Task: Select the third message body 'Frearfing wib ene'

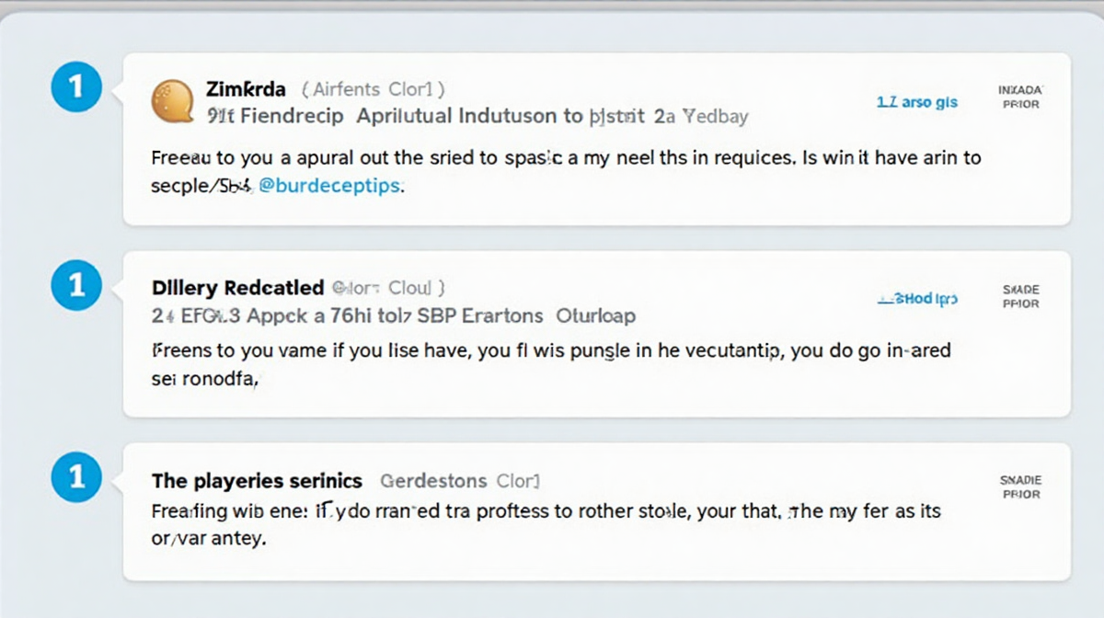Action: point(546,524)
